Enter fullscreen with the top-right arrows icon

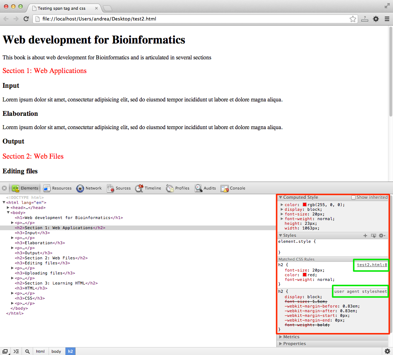pos(387,6)
